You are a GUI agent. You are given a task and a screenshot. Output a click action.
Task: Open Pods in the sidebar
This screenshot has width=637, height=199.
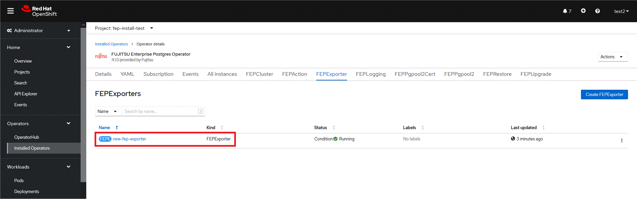19,180
